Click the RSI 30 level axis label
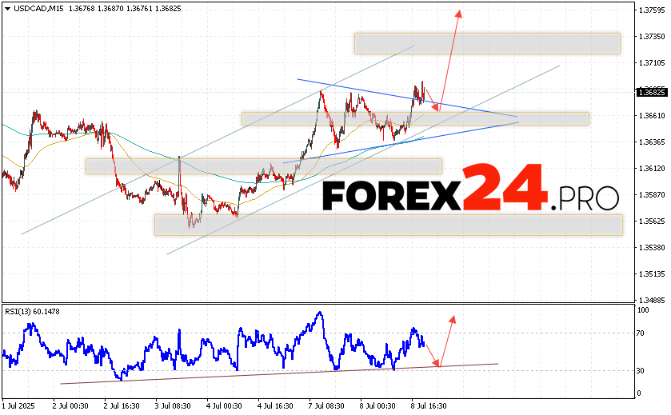671x415 pixels. pos(641,371)
